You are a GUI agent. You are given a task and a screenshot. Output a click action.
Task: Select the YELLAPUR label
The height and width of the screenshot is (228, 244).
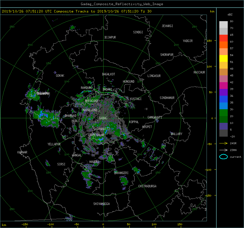pyautogui.click(x=54, y=144)
